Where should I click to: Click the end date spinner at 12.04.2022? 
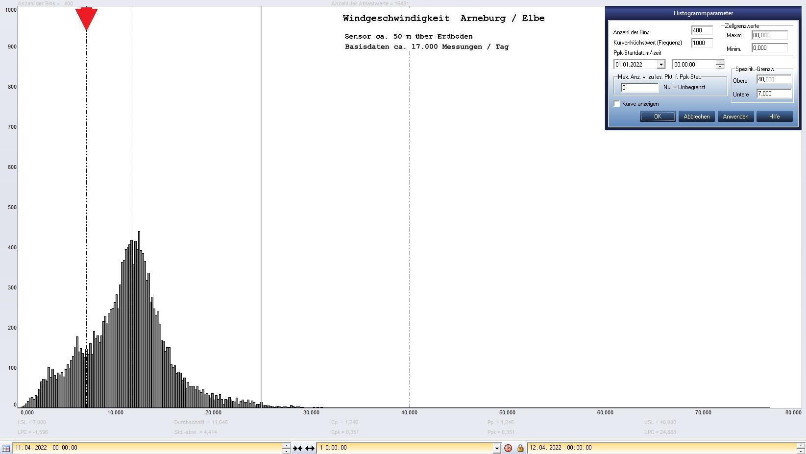800,448
